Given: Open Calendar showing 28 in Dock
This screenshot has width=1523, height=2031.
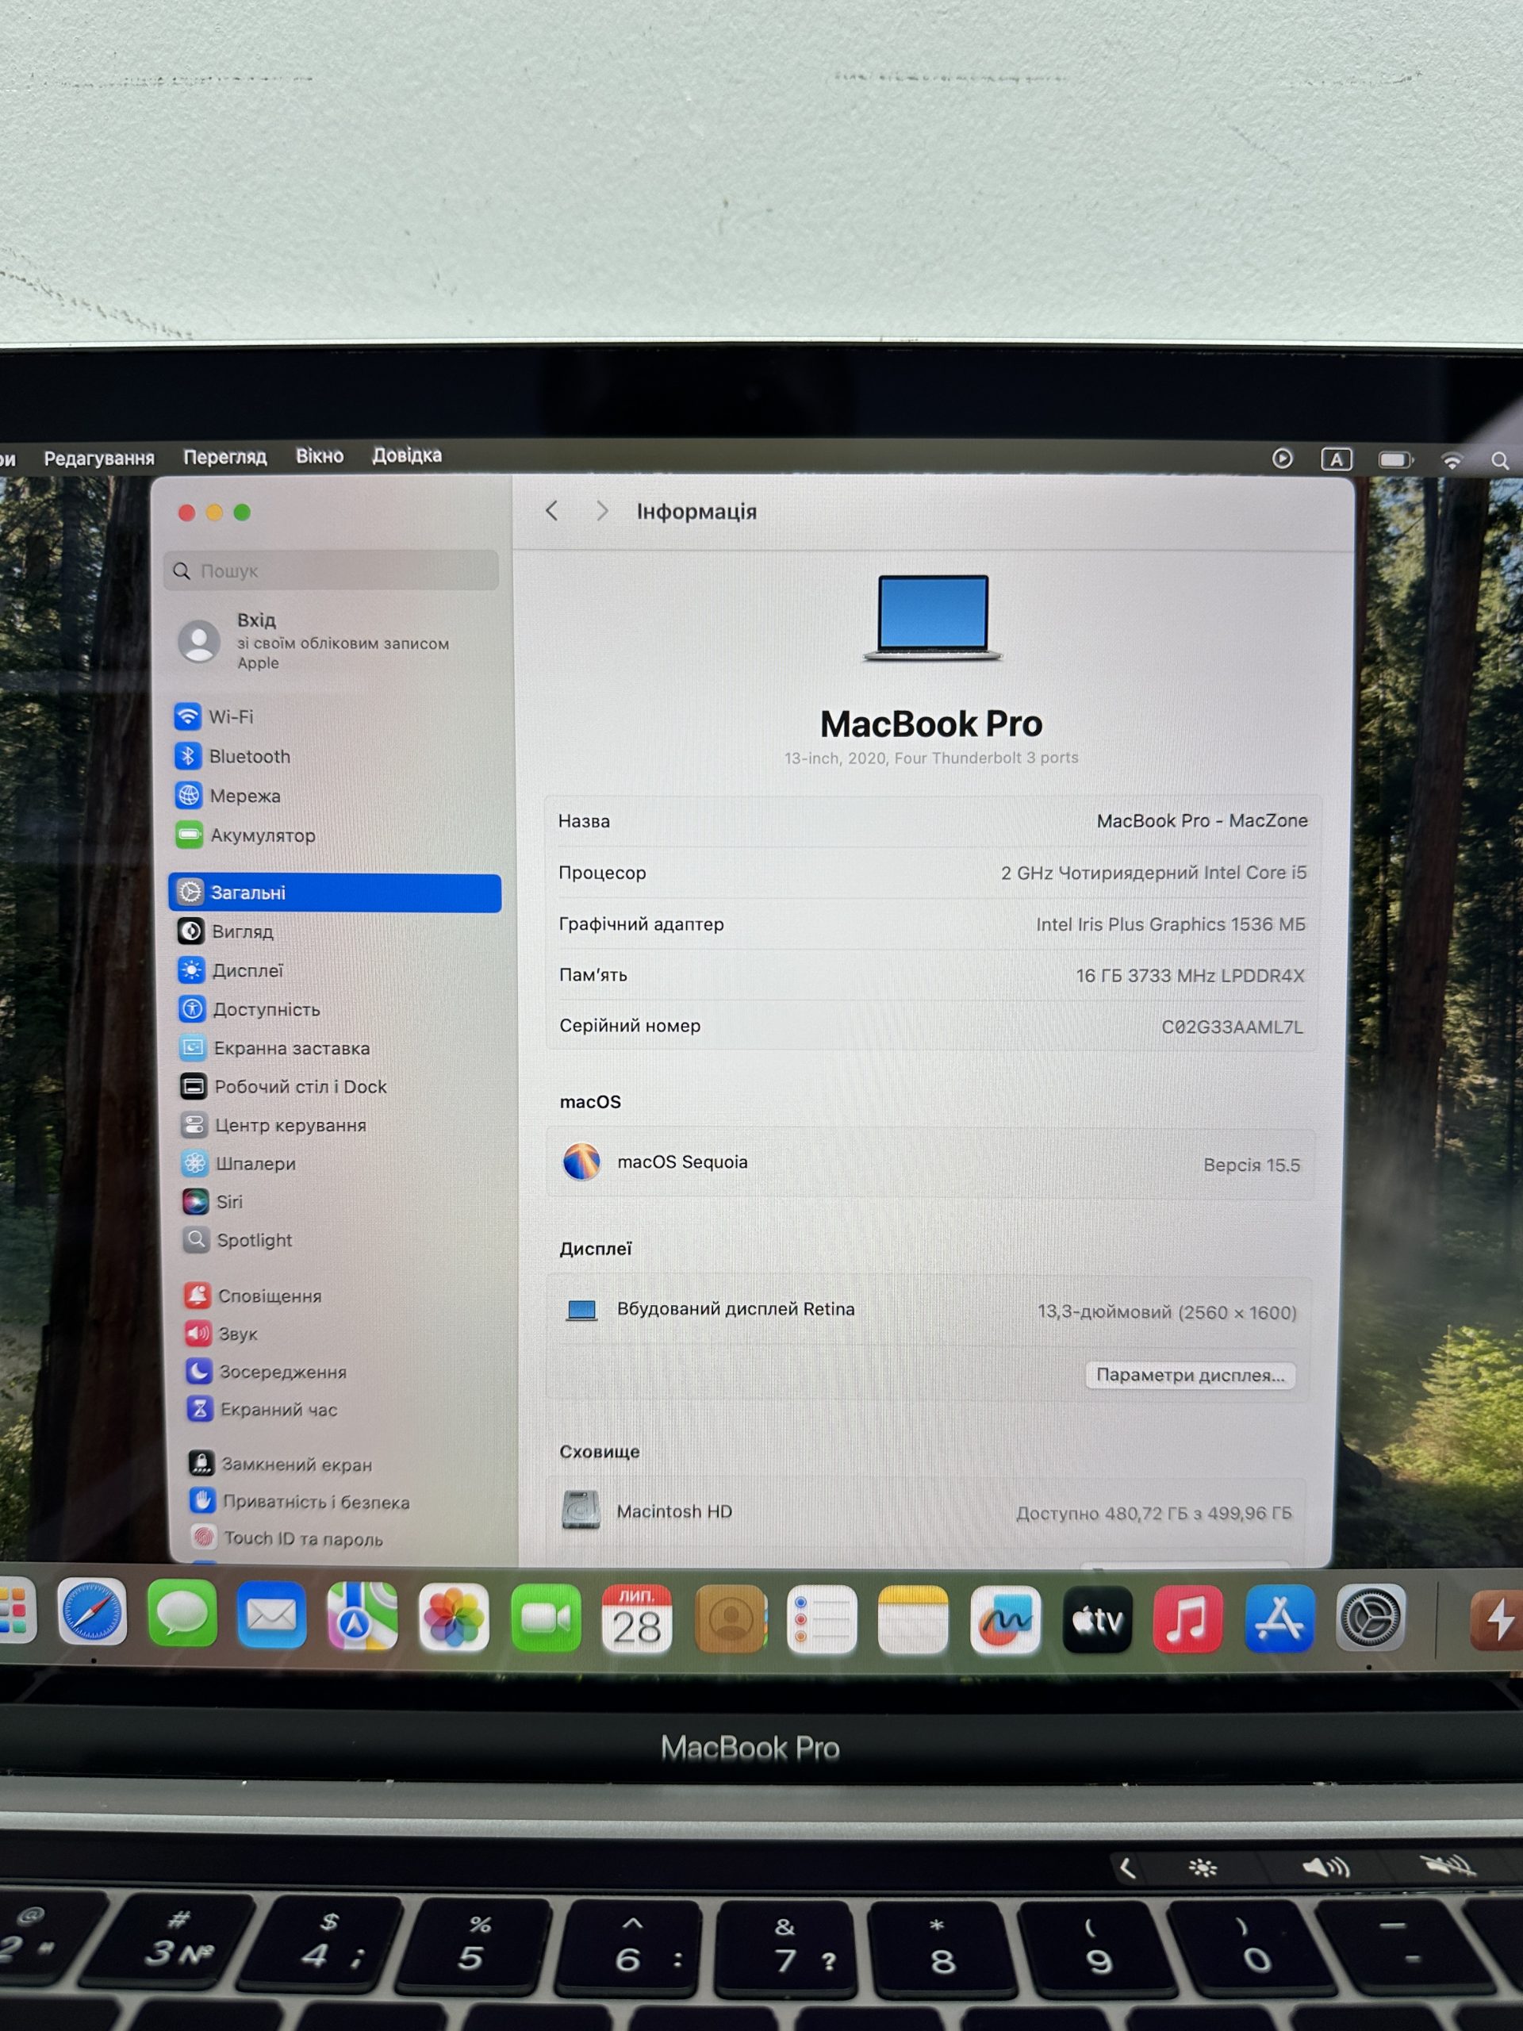Looking at the screenshot, I should pos(637,1620).
